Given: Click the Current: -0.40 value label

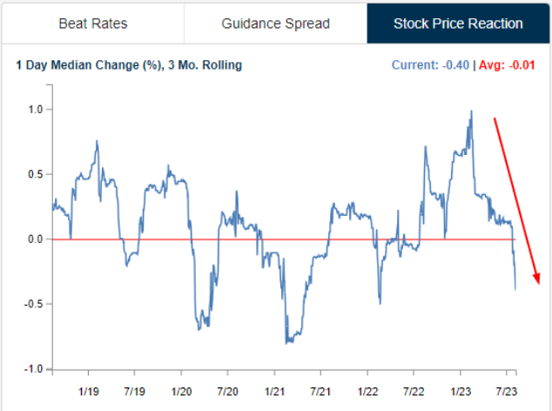Looking at the screenshot, I should [x=430, y=65].
